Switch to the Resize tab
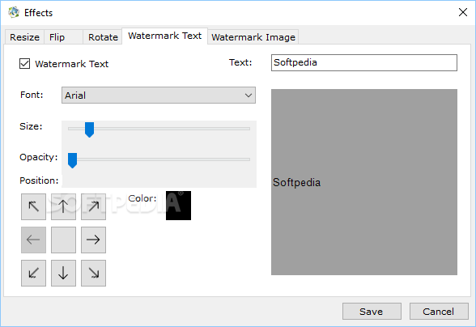Image resolution: width=476 pixels, height=327 pixels. pos(24,37)
